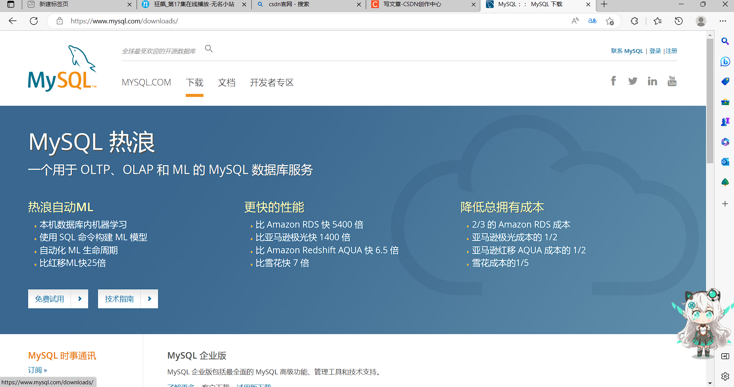The width and height of the screenshot is (734, 387).
Task: Switch to the 新建标签页 tab
Action: [78, 4]
